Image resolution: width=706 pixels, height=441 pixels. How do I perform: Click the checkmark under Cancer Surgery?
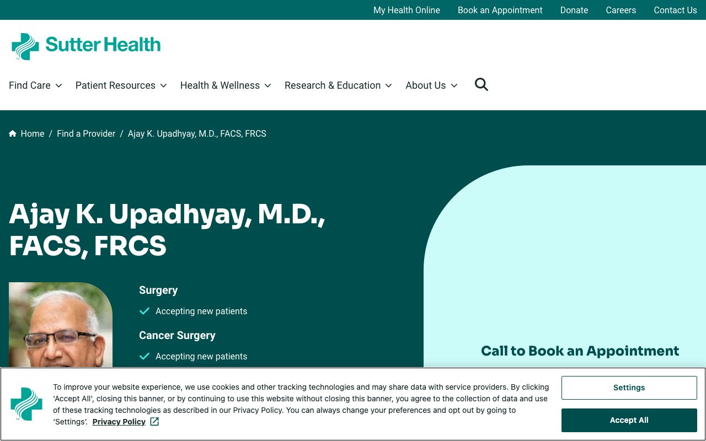pyautogui.click(x=144, y=356)
